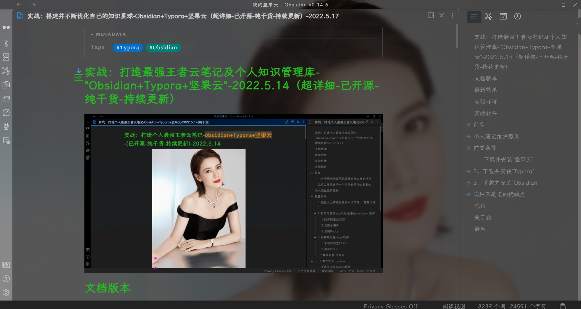
Task: Close the current note pane
Action: point(442,15)
